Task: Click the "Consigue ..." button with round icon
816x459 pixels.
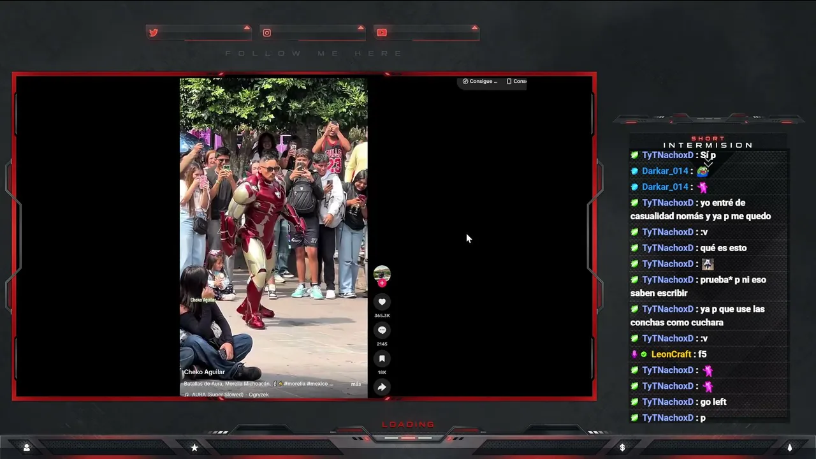Action: [x=480, y=82]
